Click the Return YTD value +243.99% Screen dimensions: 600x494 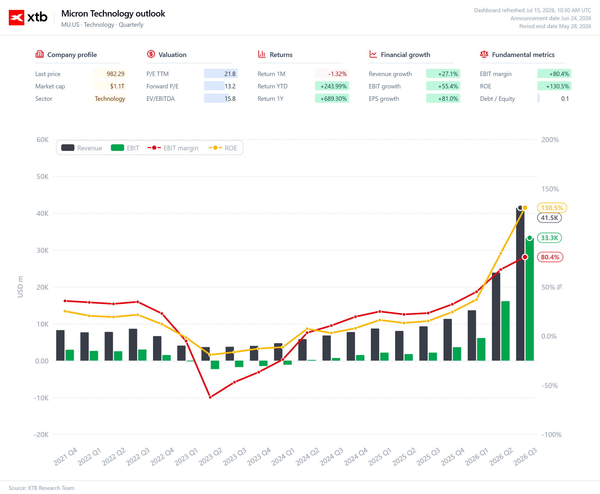pyautogui.click(x=332, y=86)
